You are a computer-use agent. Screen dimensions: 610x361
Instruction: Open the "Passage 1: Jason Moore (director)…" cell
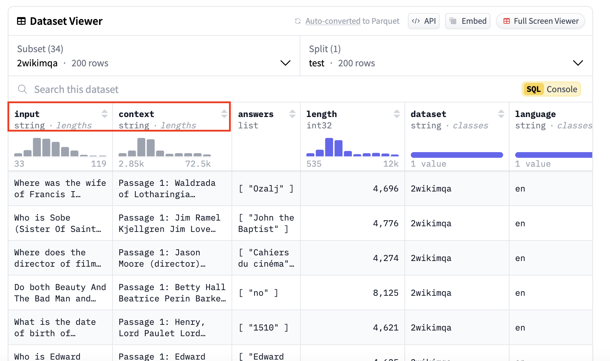click(172, 258)
